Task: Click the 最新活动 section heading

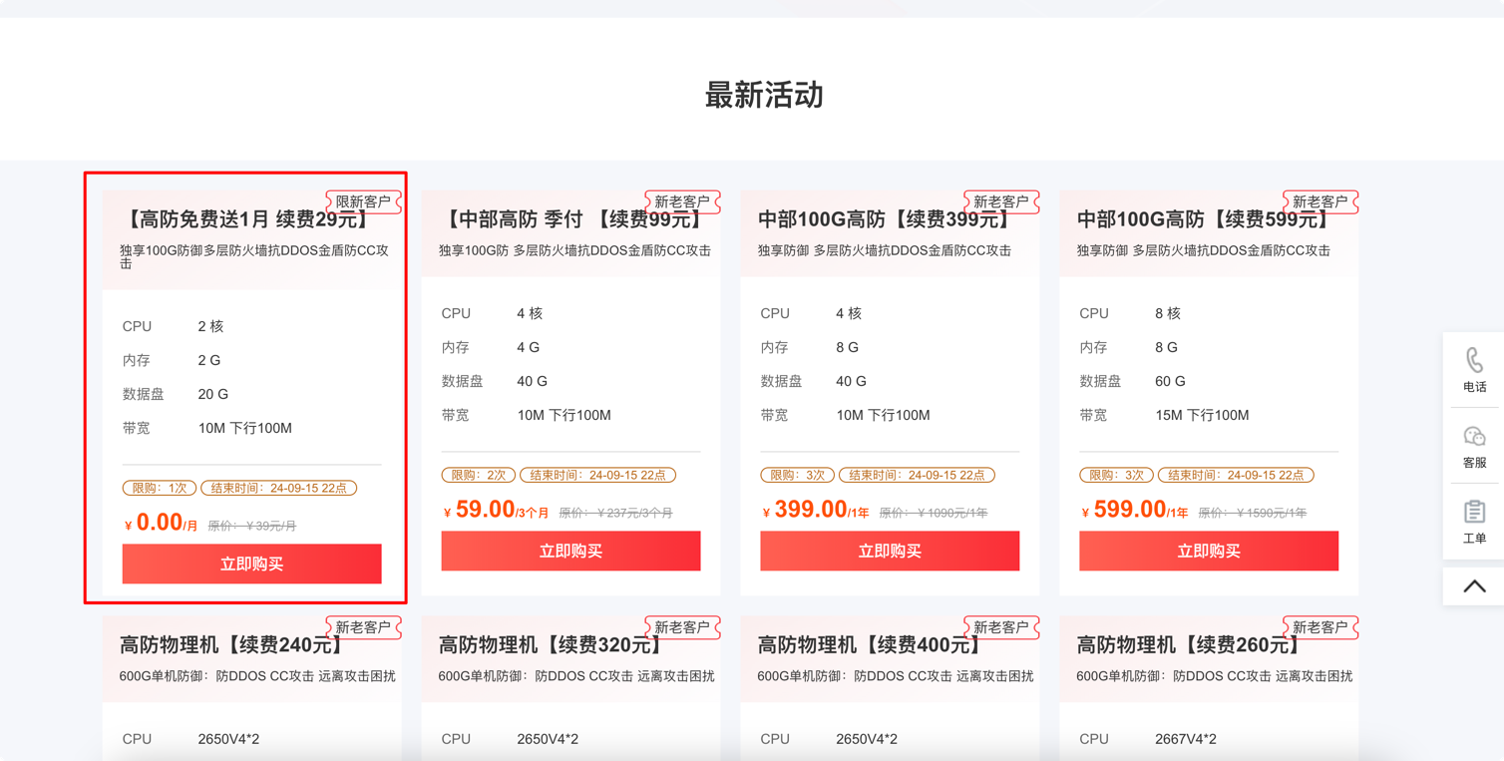Action: pos(764,96)
